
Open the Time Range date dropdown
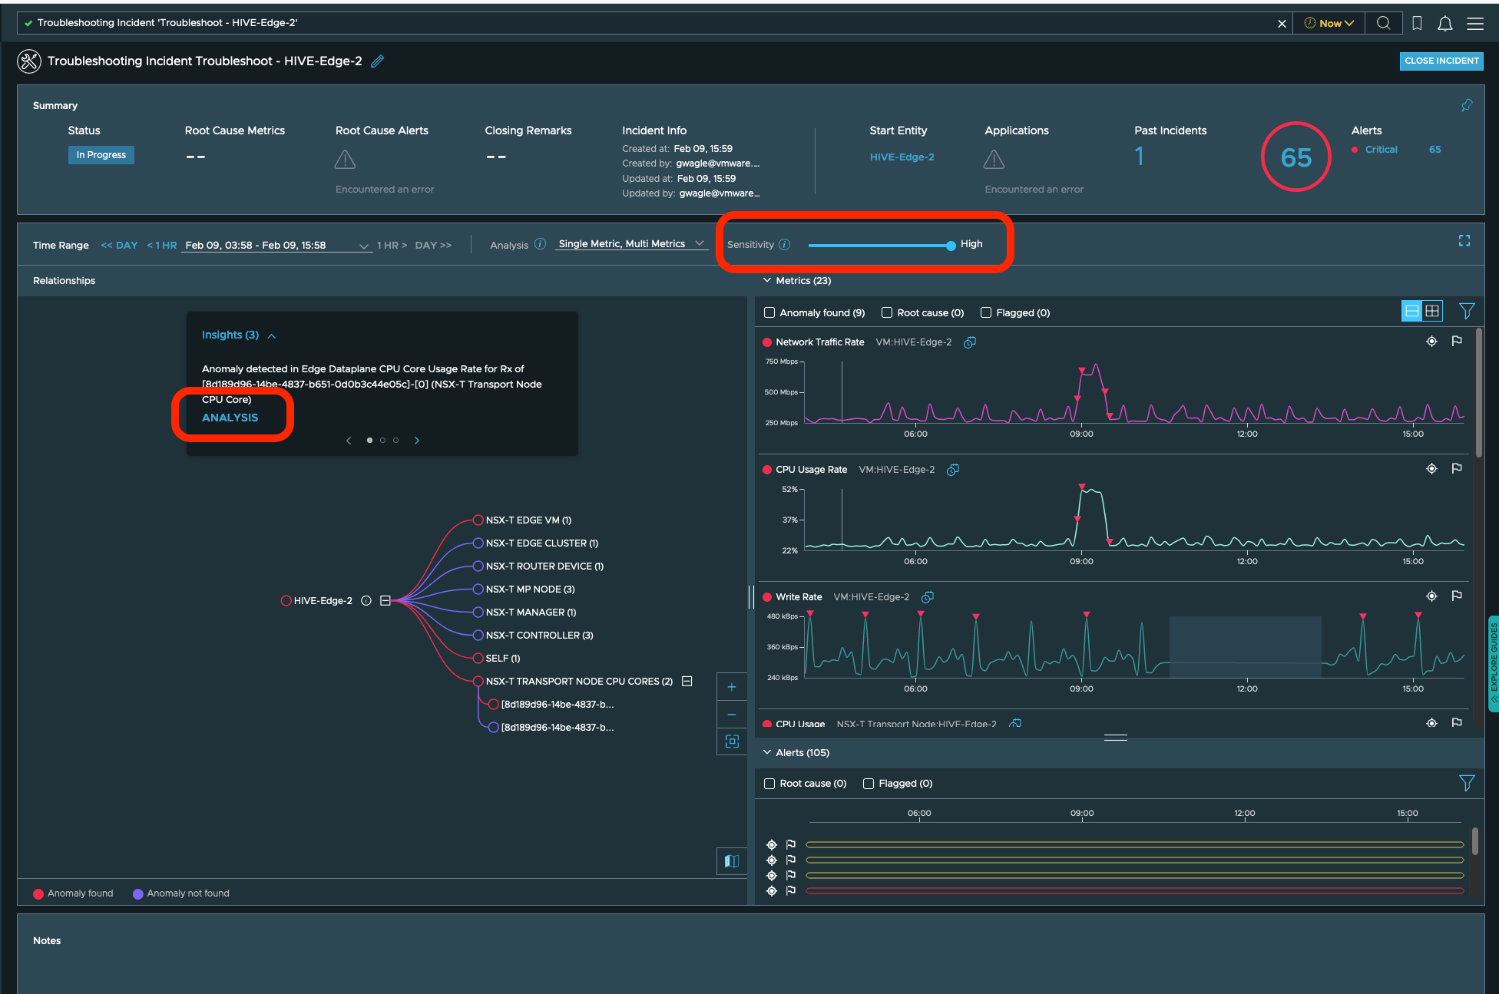click(276, 246)
